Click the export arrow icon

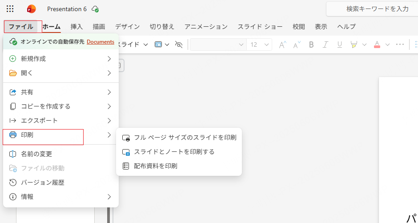(13, 121)
